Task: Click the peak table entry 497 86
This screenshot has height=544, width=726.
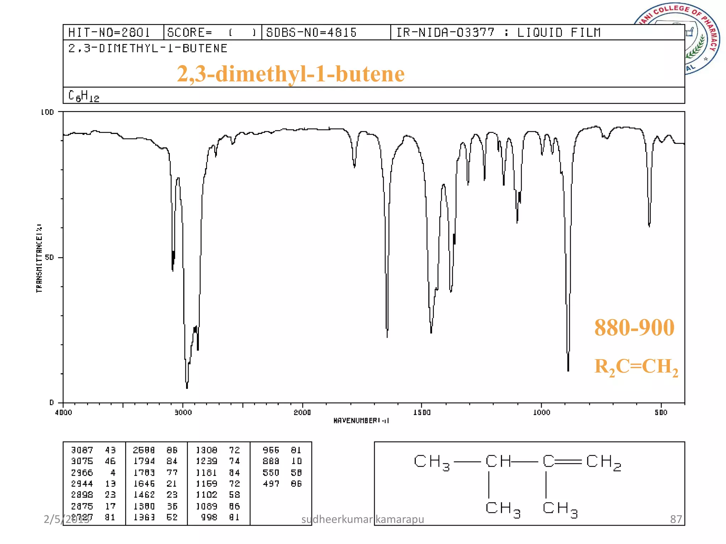Action: point(282,484)
